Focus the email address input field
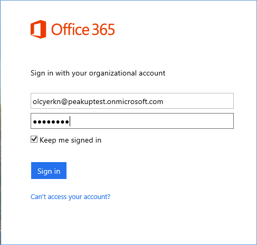This screenshot has width=257, height=245. (x=132, y=101)
